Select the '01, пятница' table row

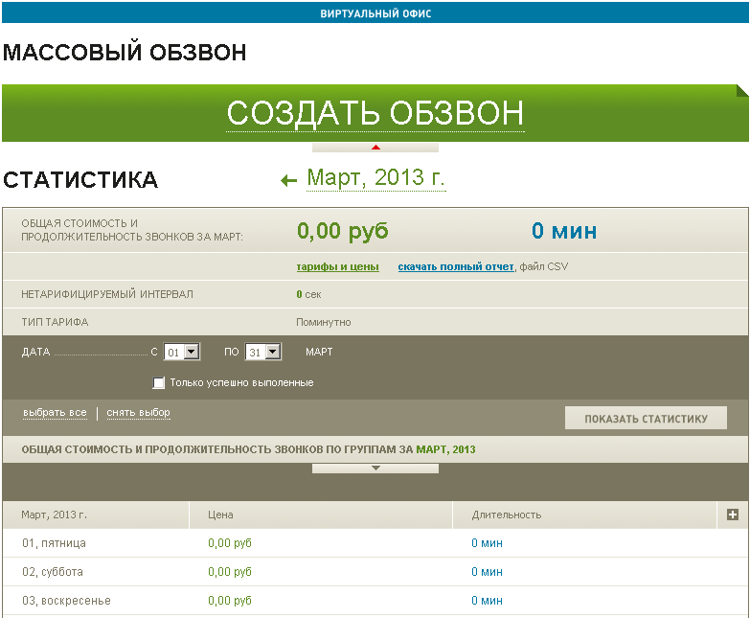54,543
